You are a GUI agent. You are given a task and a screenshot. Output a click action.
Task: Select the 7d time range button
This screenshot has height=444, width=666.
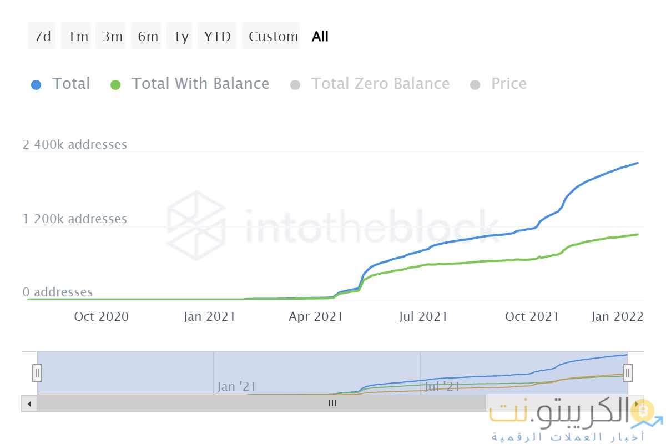point(42,36)
